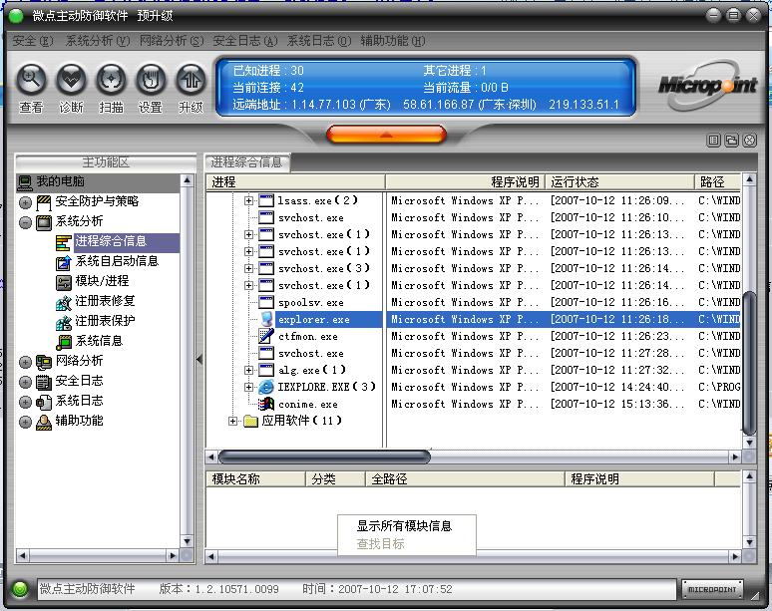The width and height of the screenshot is (772, 611).
Task: Click the Micropoint logo at top right
Action: click(707, 86)
